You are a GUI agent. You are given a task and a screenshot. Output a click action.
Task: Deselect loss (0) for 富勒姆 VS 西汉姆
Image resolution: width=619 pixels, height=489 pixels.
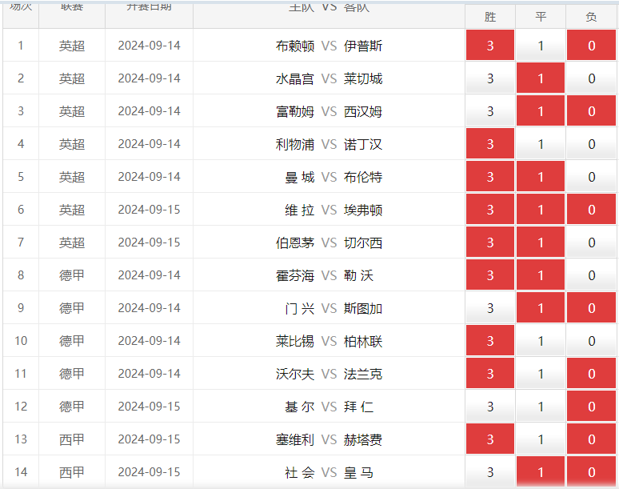click(591, 110)
